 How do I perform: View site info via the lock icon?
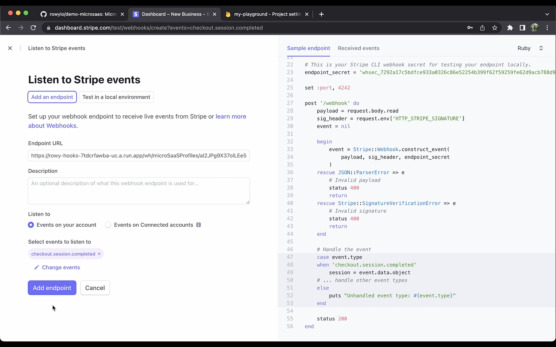pyautogui.click(x=48, y=28)
